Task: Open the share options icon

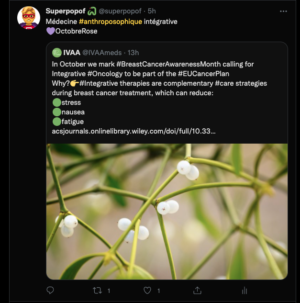Action: point(197,290)
